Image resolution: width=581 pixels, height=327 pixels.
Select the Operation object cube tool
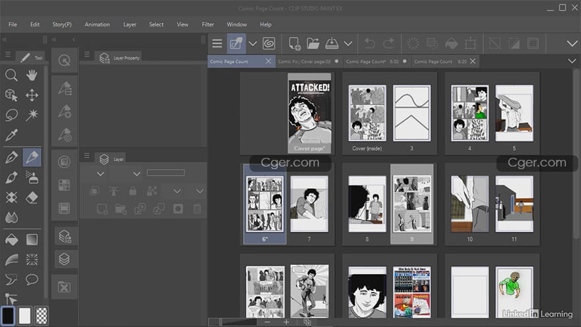coord(11,95)
